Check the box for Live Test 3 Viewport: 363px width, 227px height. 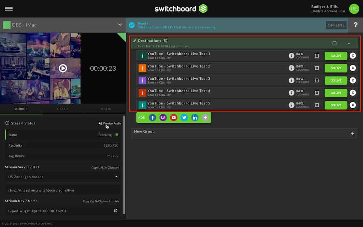point(317,80)
